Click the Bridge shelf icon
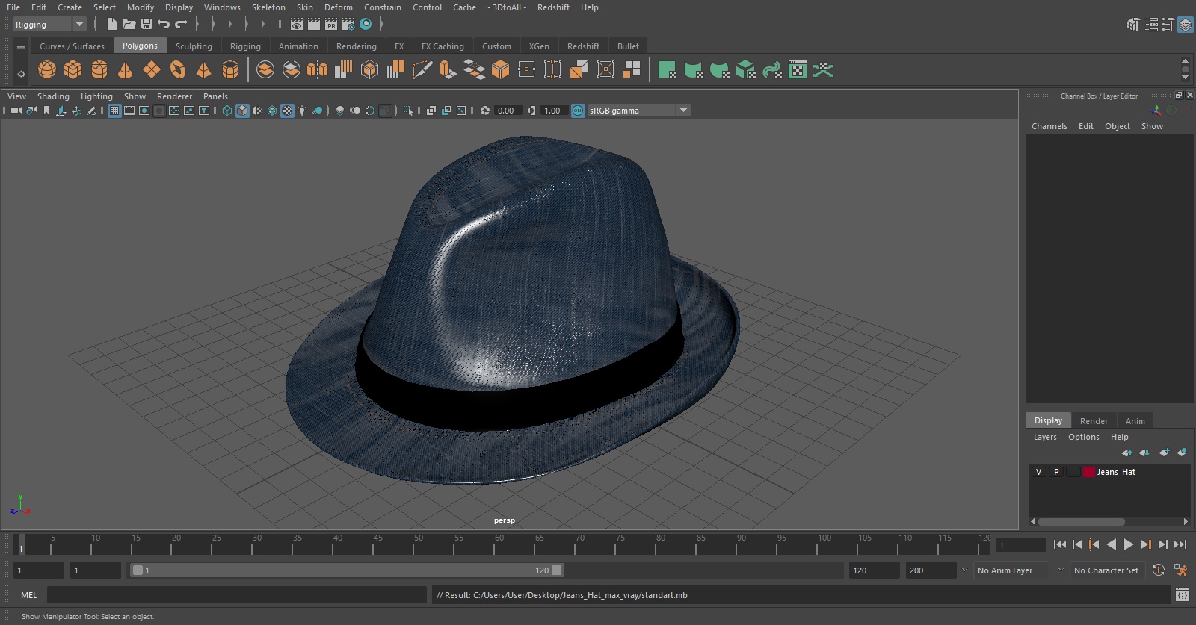 [475, 70]
